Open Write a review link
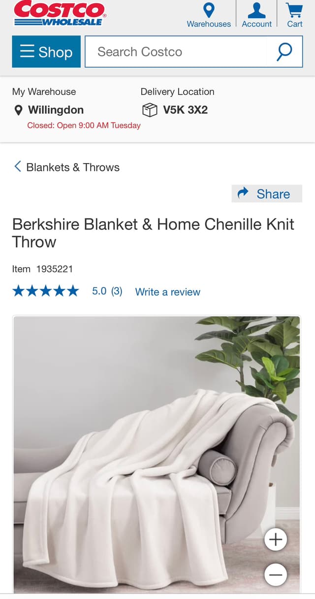This screenshot has height=599, width=315. coord(168,292)
